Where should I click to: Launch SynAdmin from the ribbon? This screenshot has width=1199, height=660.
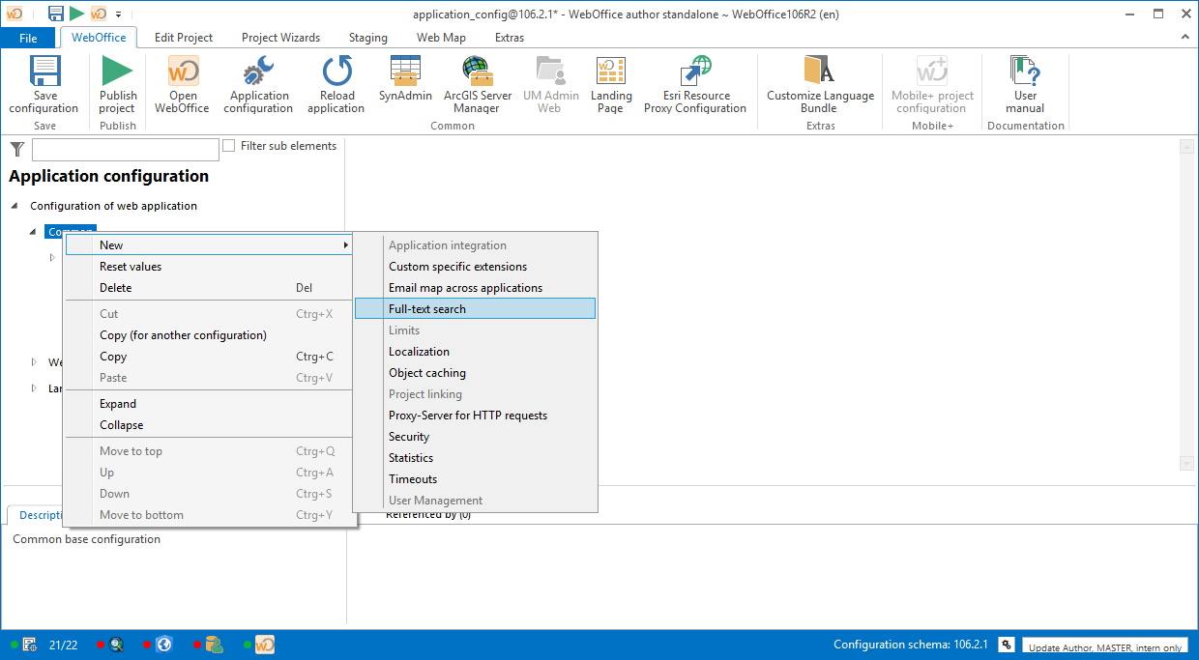405,72
